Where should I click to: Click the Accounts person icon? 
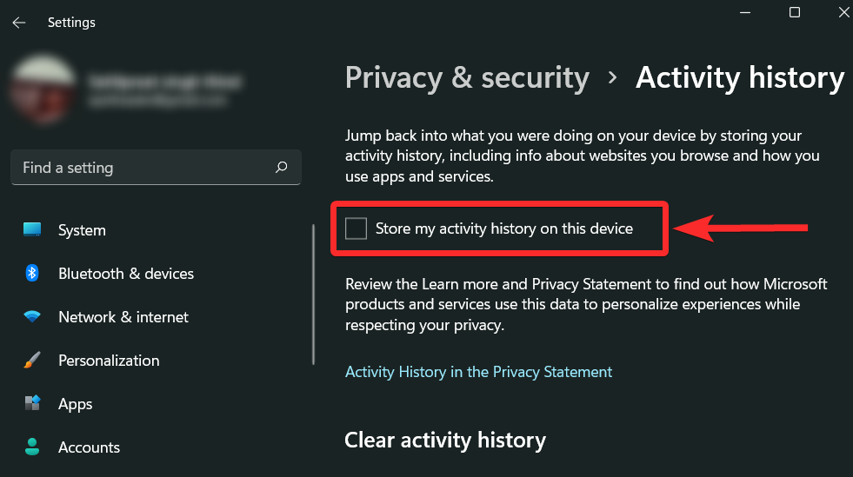(32, 447)
